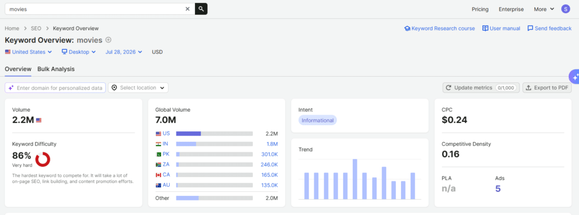Screen dimensions: 579x215
Task: Click the US volume progress bar
Action: [x=214, y=134]
